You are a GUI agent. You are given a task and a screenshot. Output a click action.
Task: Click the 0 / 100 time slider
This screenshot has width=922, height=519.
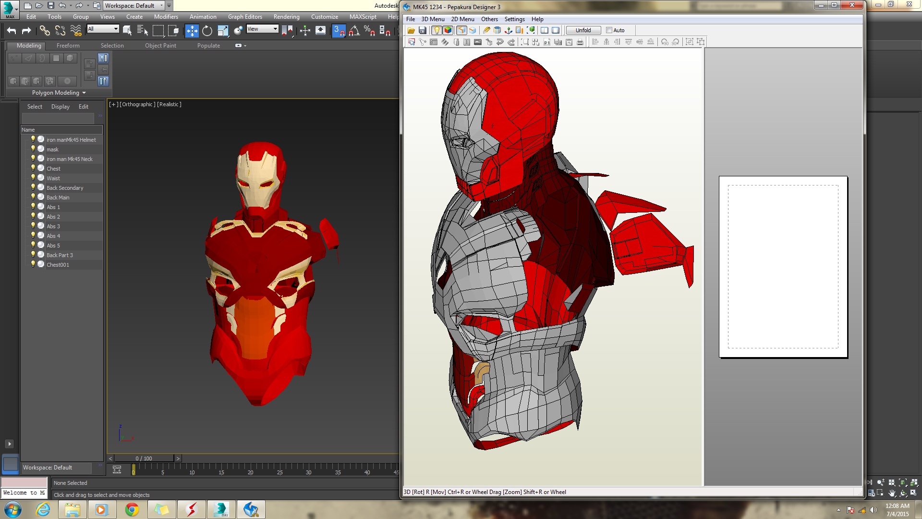(x=144, y=458)
